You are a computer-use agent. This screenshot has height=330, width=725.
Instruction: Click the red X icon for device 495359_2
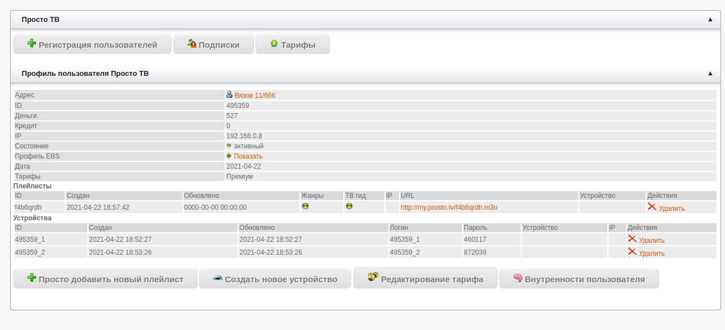(632, 252)
